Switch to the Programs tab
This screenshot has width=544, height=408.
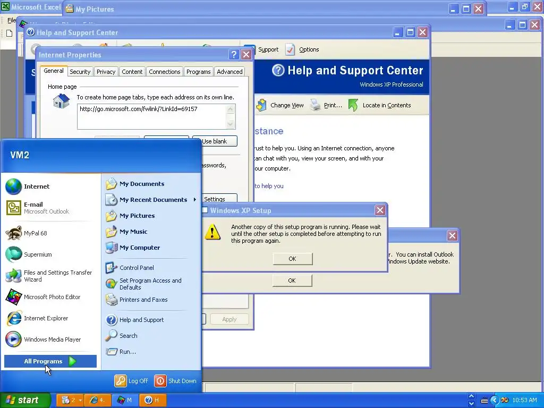click(199, 72)
